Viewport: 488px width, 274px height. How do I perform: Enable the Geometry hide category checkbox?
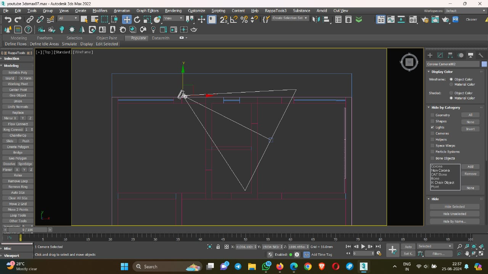432,115
